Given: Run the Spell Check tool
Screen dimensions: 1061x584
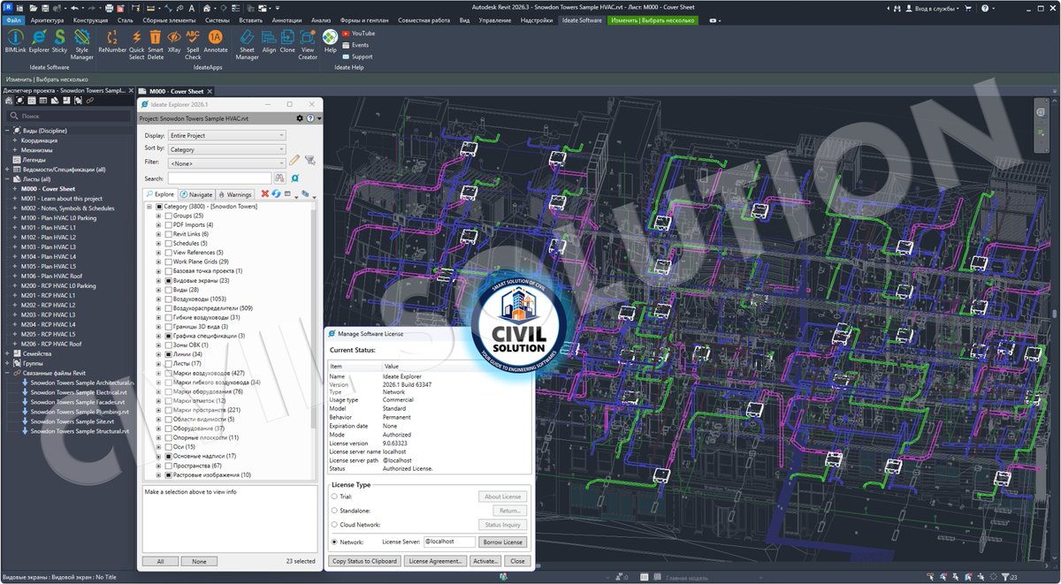Looking at the screenshot, I should click(193, 44).
